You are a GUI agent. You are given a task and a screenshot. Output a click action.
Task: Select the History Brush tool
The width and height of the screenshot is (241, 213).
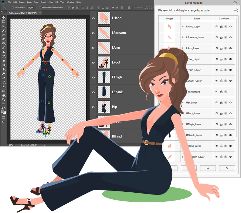point(4,56)
